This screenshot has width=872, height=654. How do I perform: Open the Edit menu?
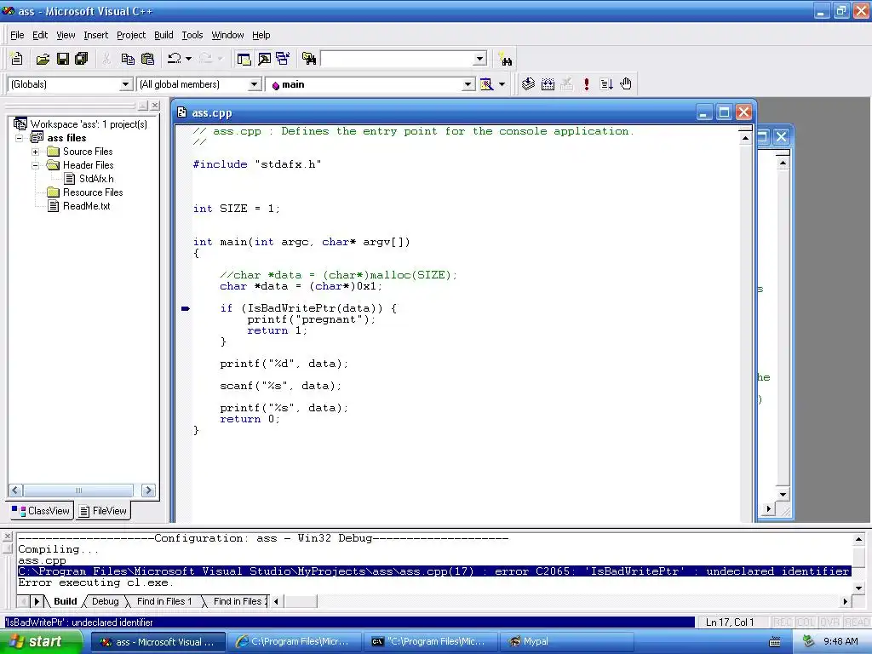click(x=40, y=35)
